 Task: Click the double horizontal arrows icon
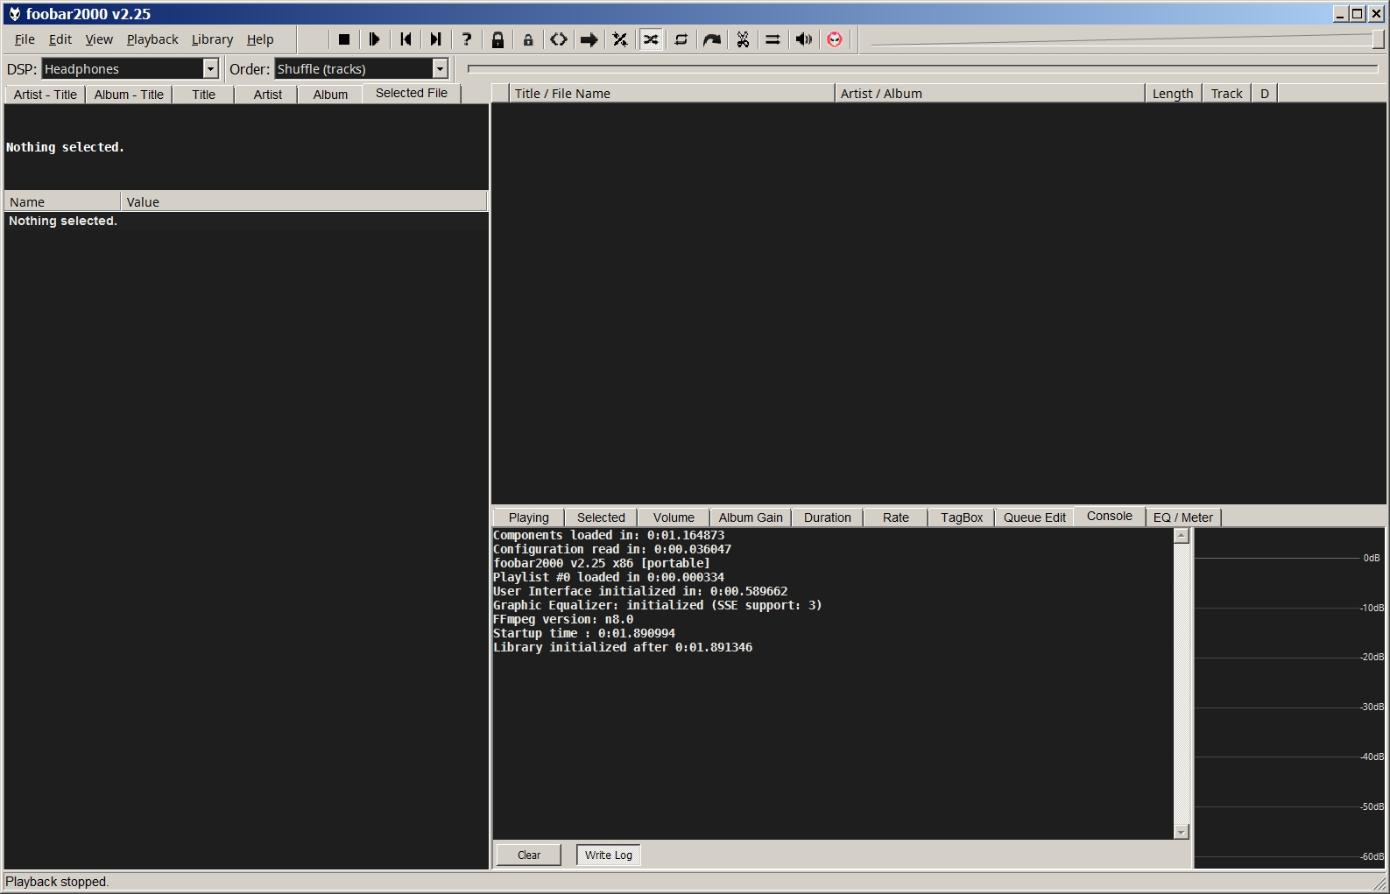(773, 39)
